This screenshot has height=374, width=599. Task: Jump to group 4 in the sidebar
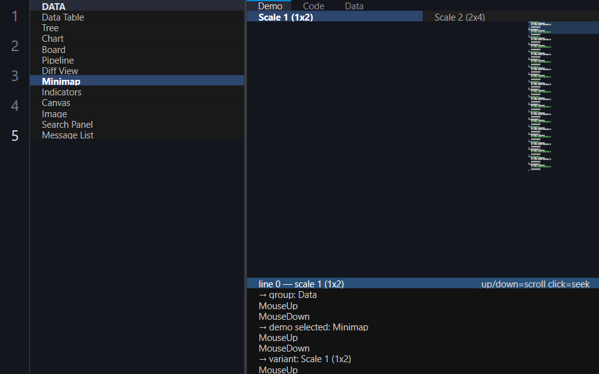15,105
